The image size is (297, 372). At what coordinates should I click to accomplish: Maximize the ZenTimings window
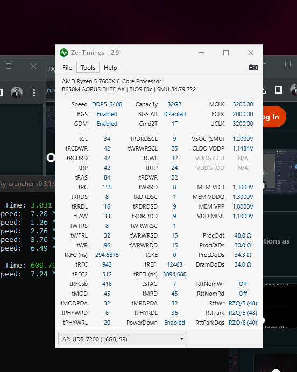click(226, 53)
